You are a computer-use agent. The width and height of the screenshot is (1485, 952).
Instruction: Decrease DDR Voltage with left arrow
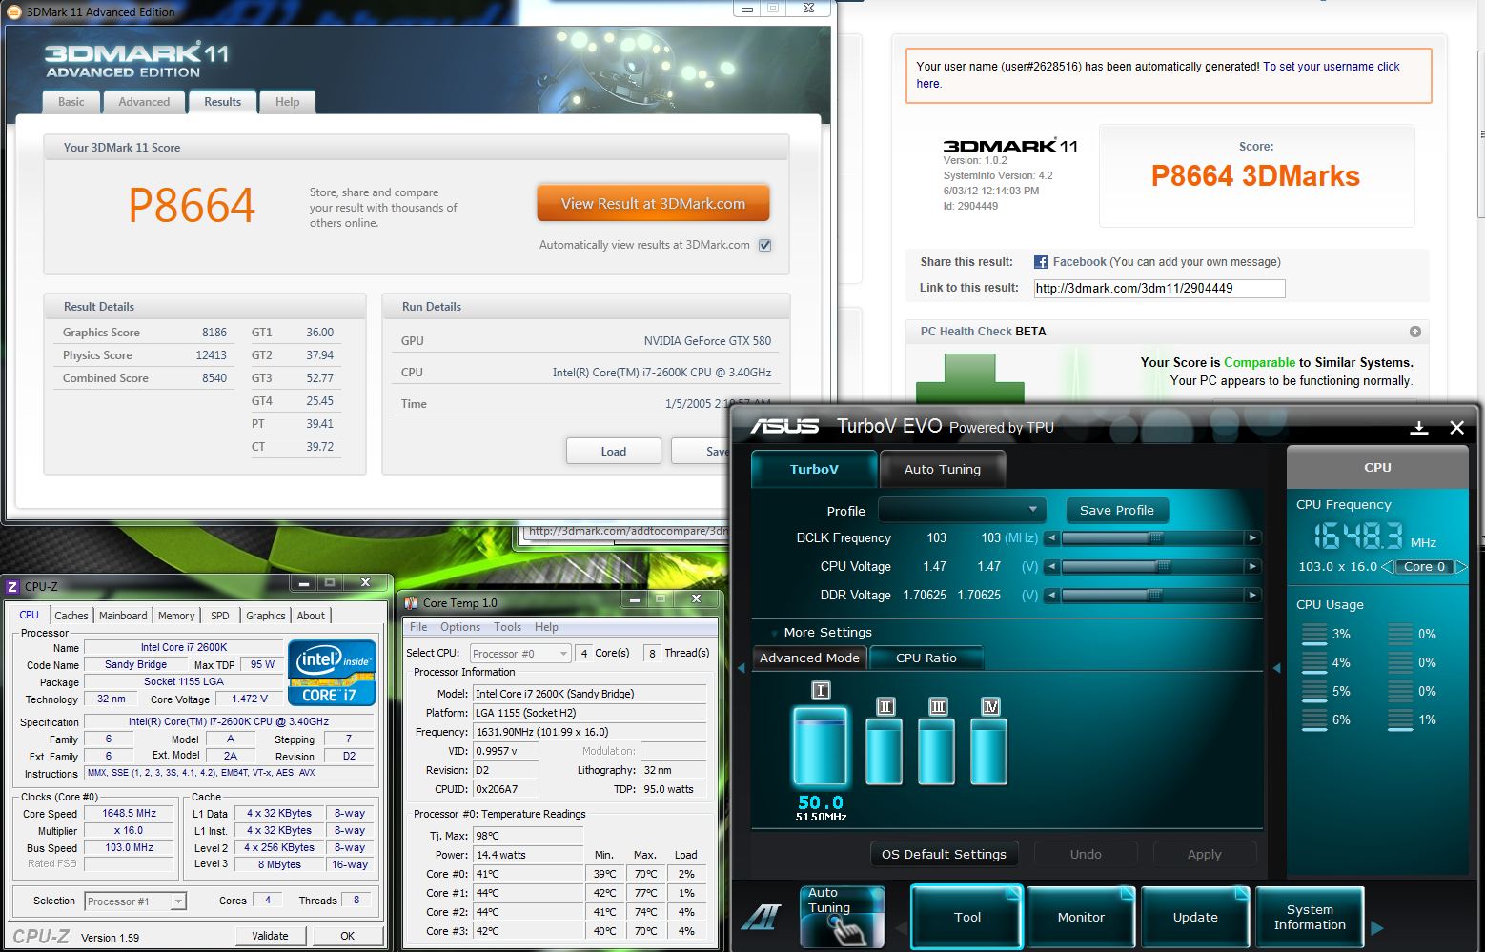1051,596
